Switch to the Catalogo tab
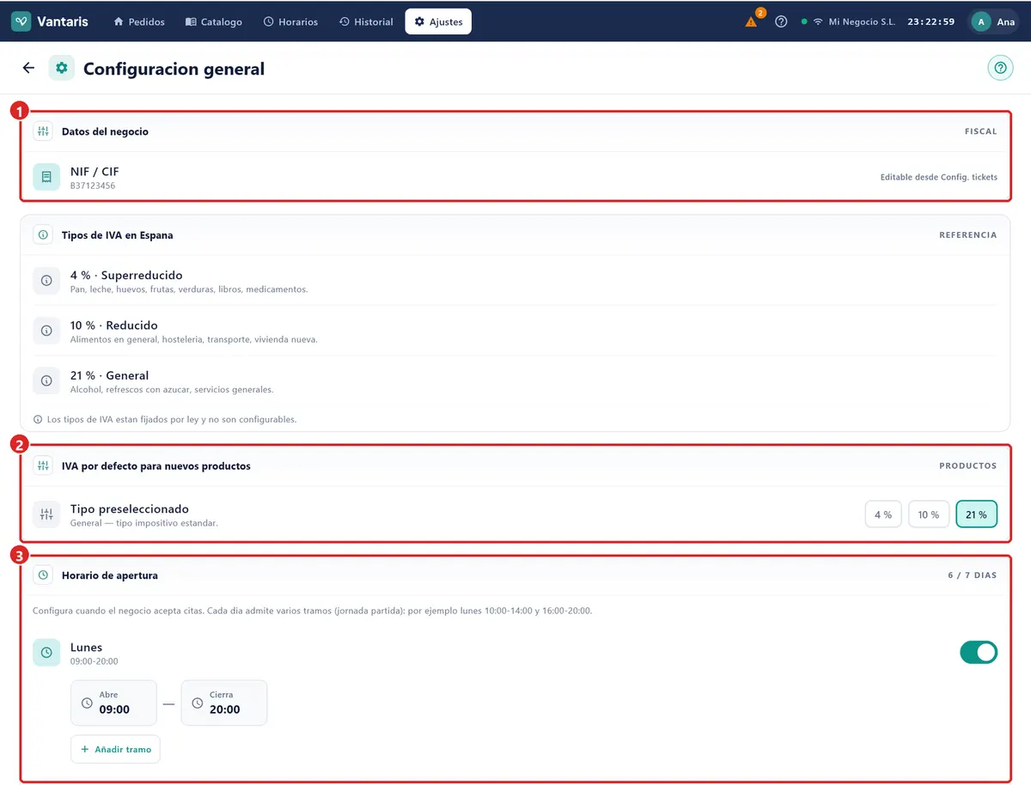 click(214, 21)
